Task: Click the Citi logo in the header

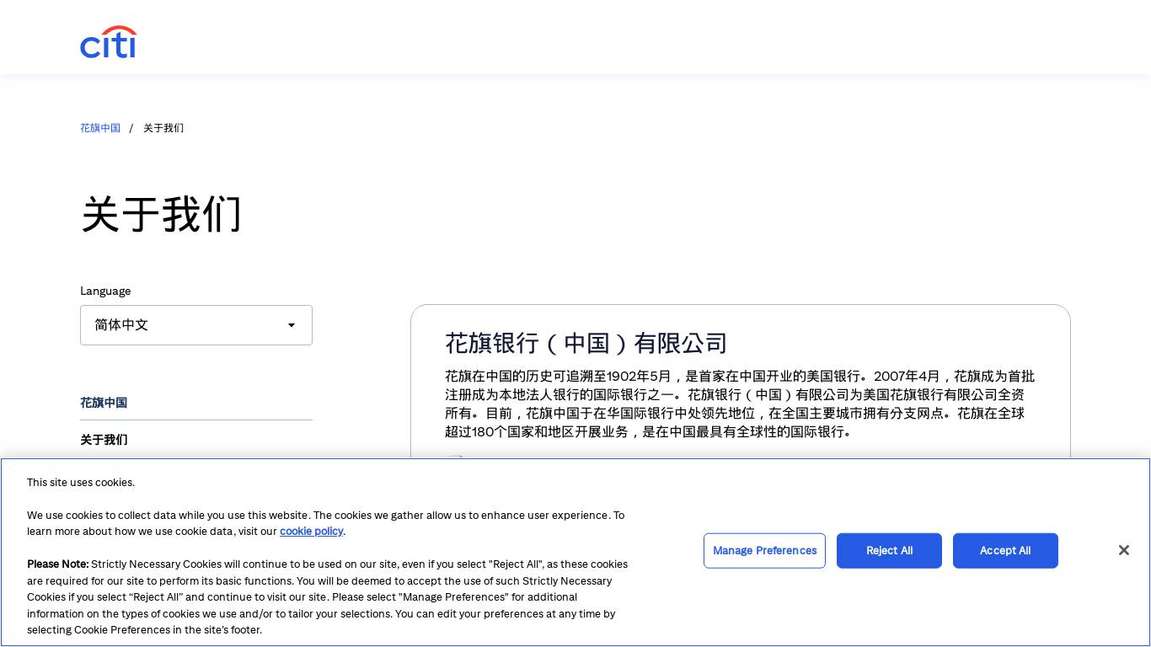Action: (x=108, y=42)
